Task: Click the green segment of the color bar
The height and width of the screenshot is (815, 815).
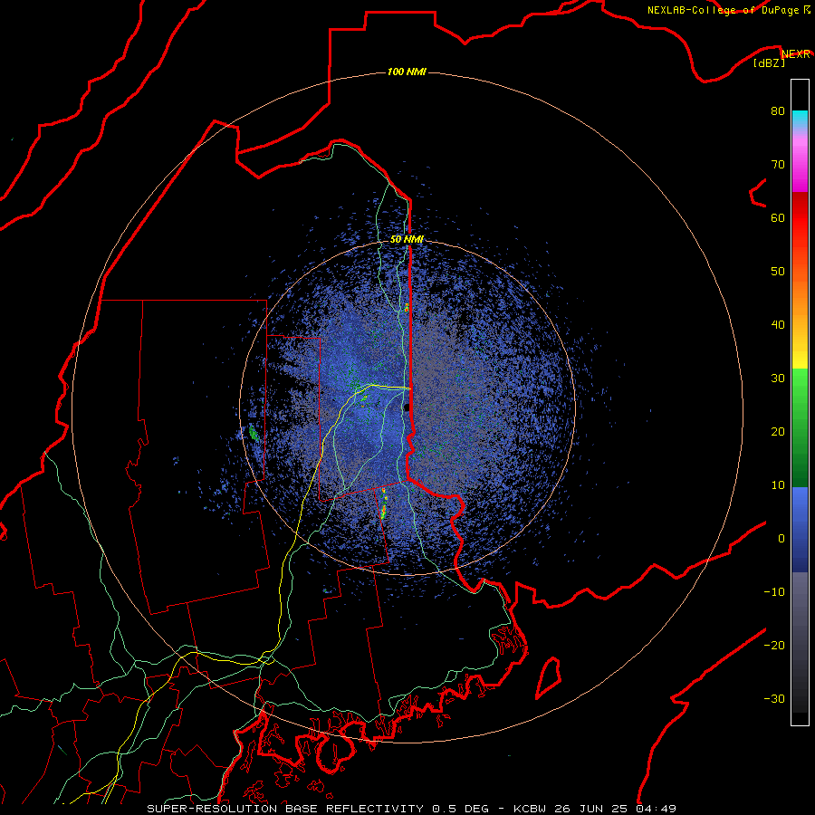Action: 800,427
